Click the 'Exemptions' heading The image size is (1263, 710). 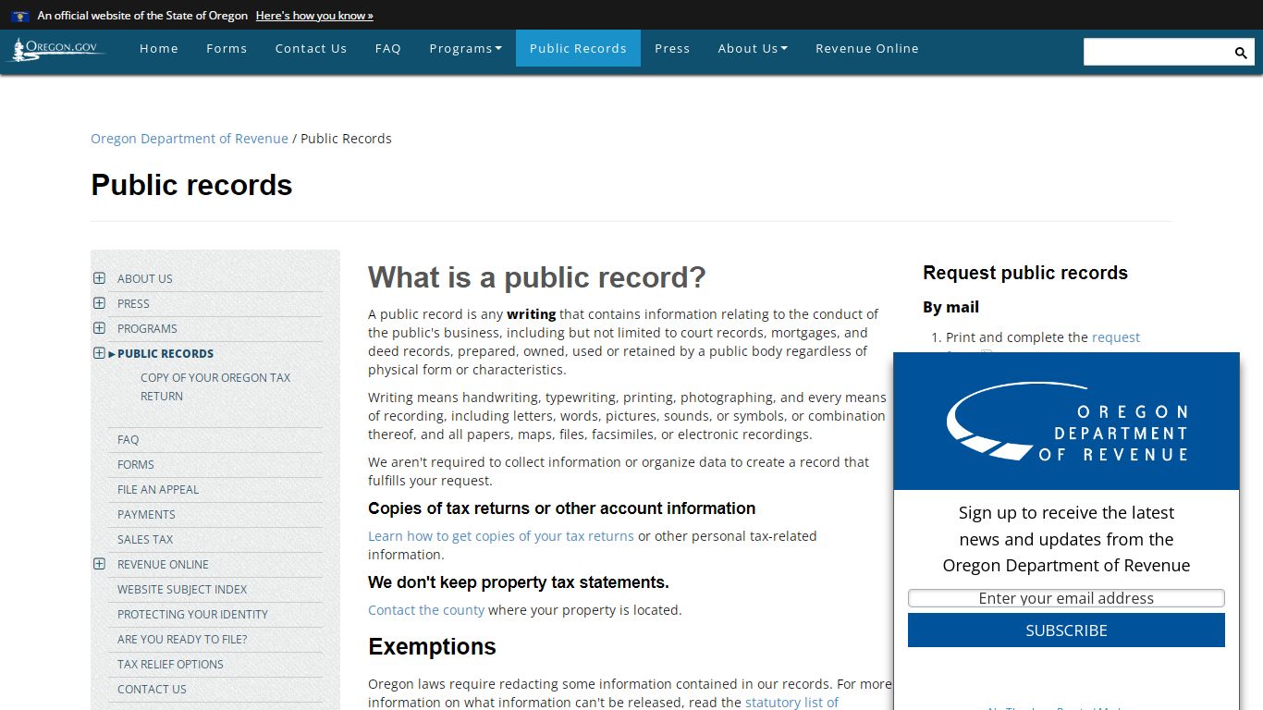click(432, 647)
